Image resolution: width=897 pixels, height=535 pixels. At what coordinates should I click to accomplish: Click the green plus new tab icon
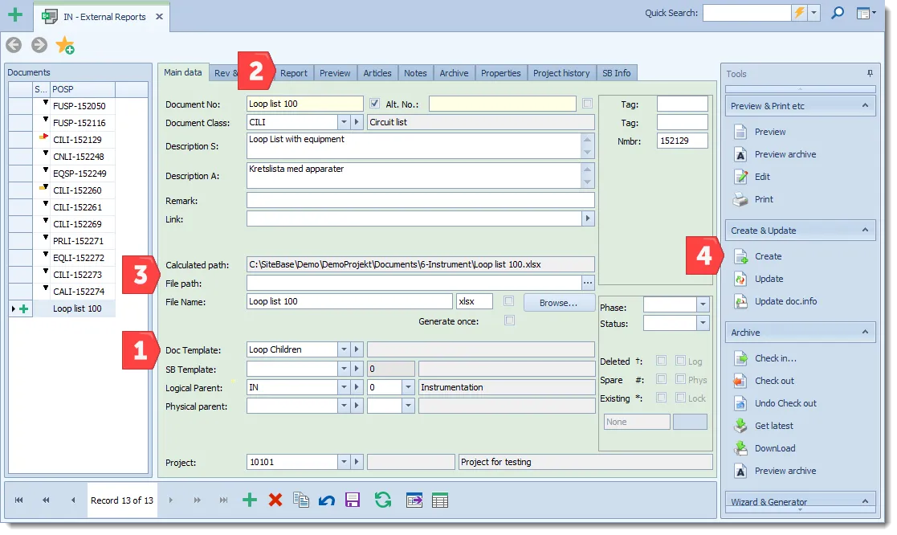(x=15, y=15)
